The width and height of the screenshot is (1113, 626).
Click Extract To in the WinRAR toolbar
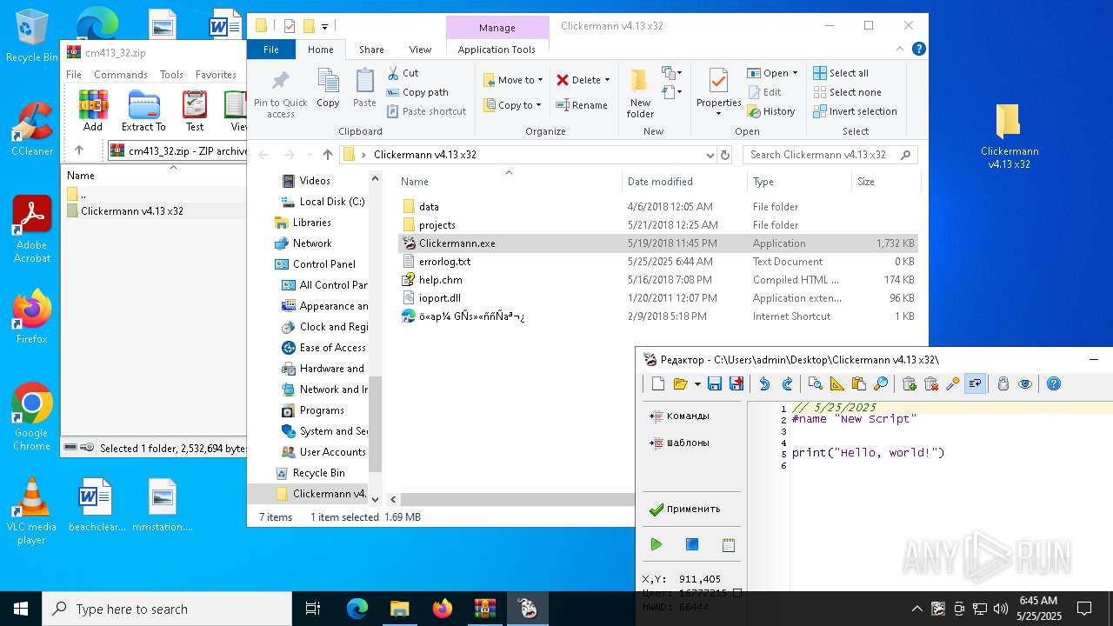[x=143, y=111]
